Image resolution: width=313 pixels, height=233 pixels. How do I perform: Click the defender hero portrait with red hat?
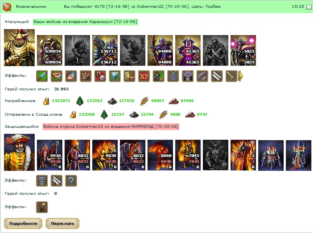19,152
